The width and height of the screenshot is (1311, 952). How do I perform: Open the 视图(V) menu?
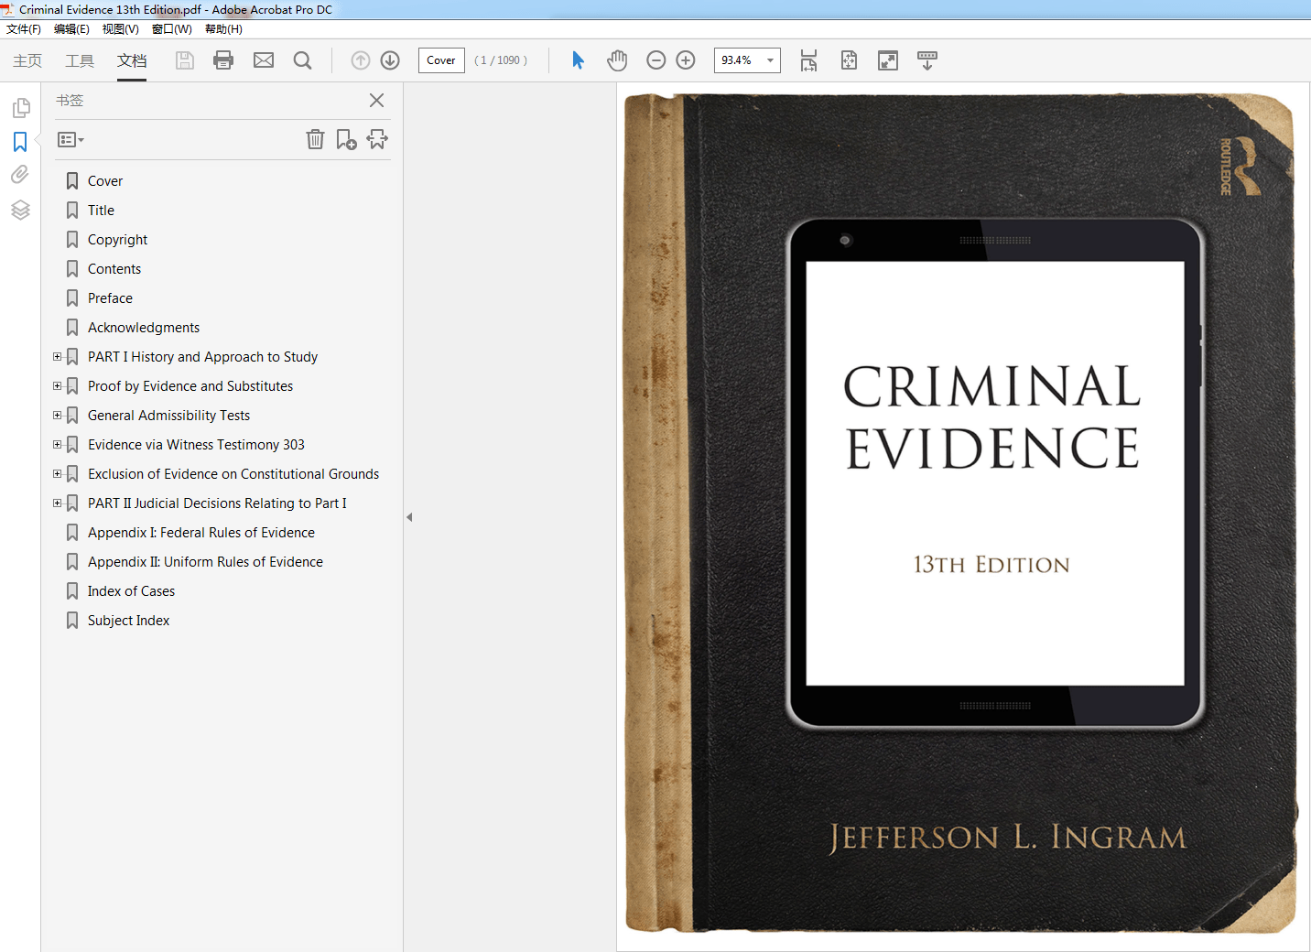click(x=121, y=29)
